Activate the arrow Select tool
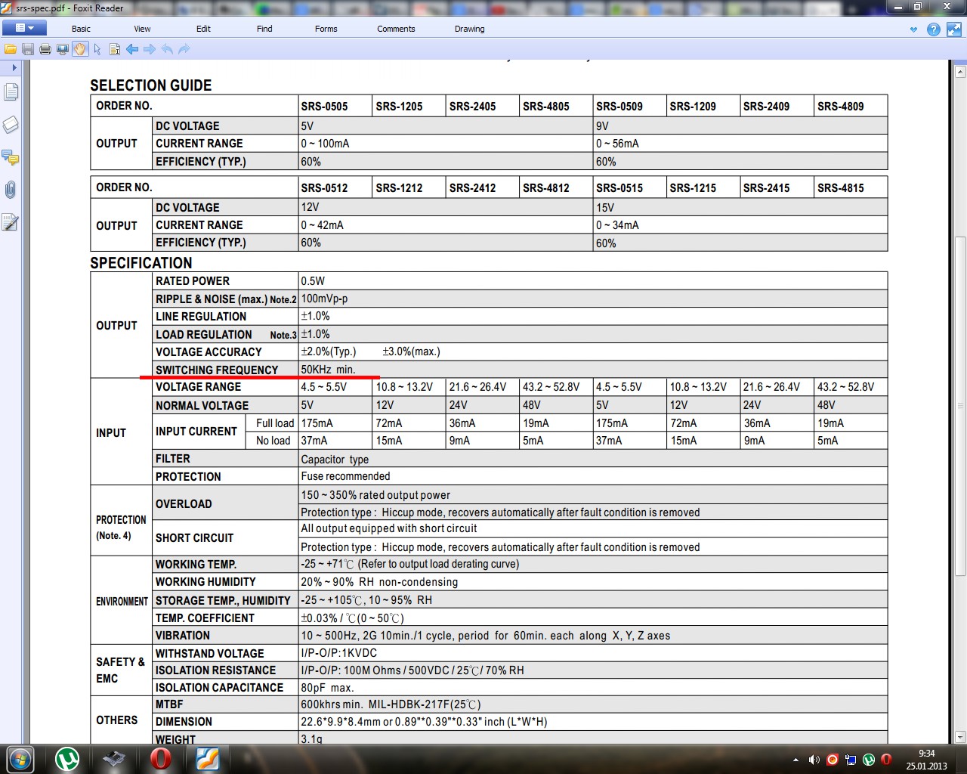Screen dimensions: 967x774 pyautogui.click(x=97, y=49)
